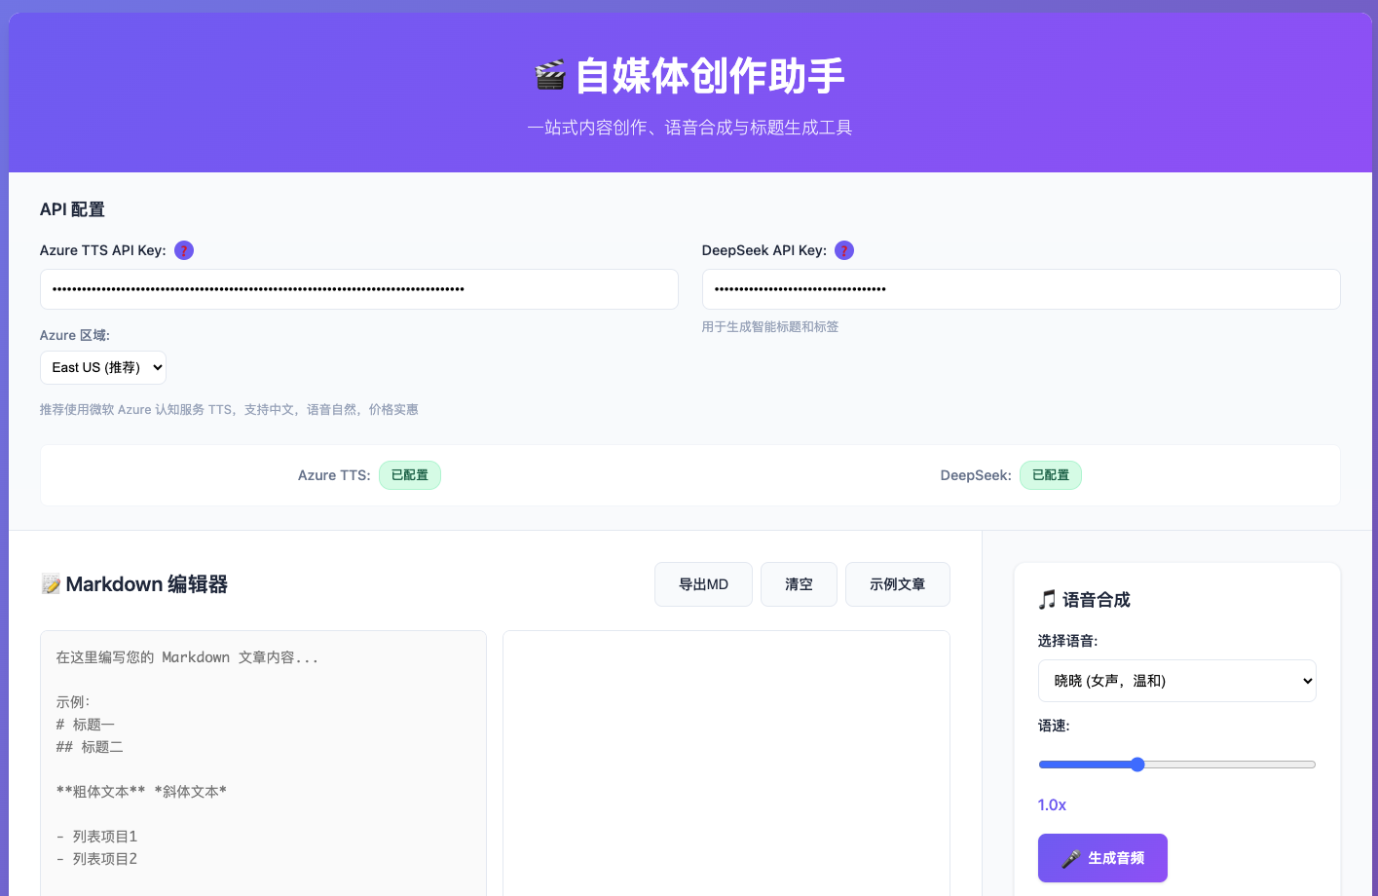Load the 示例文章 sample article
This screenshot has width=1378, height=896.
click(x=897, y=584)
